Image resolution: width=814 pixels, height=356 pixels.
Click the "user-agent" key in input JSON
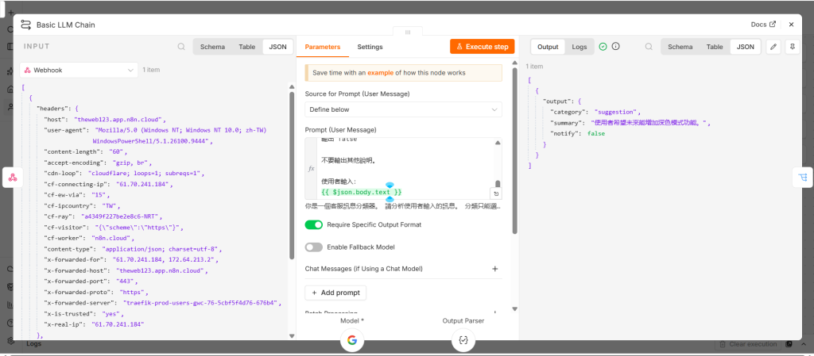pos(65,130)
